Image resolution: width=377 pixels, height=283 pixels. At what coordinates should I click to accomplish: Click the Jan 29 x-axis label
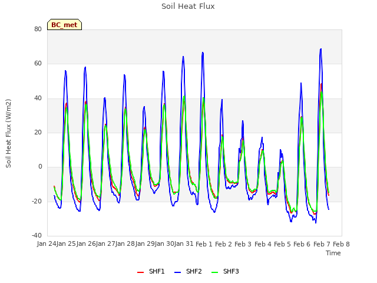145,244
